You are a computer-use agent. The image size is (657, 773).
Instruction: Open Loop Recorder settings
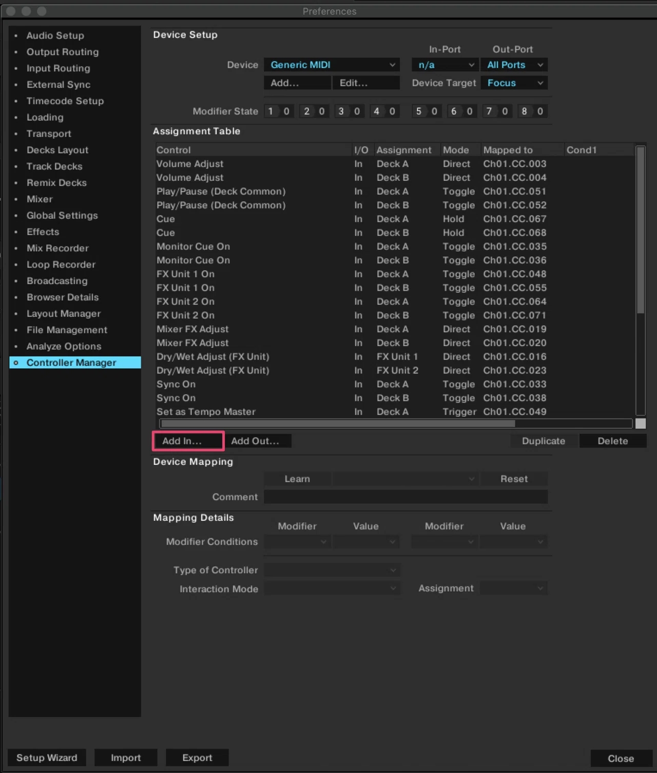pos(61,265)
